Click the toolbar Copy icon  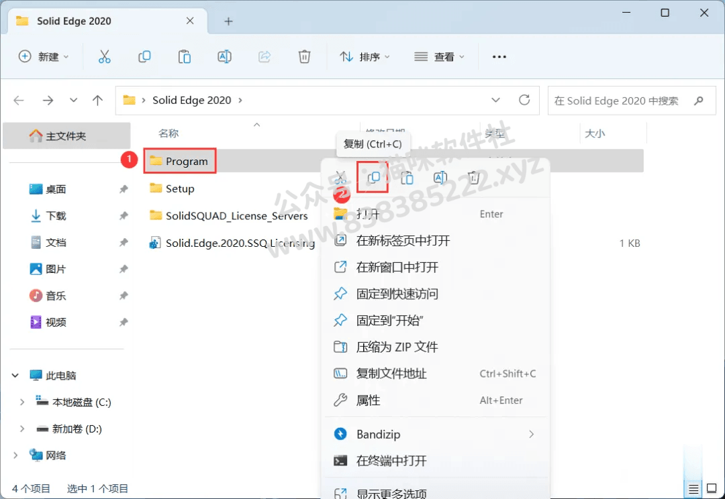tap(144, 57)
